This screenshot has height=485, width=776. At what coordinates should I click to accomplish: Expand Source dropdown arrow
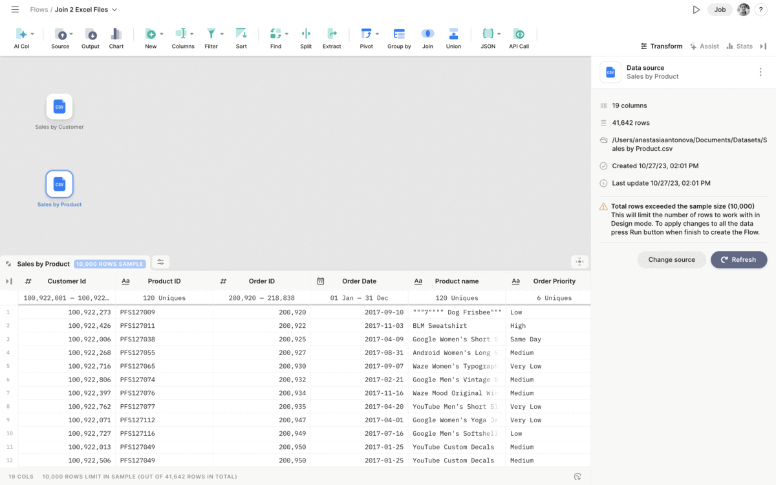pyautogui.click(x=71, y=34)
